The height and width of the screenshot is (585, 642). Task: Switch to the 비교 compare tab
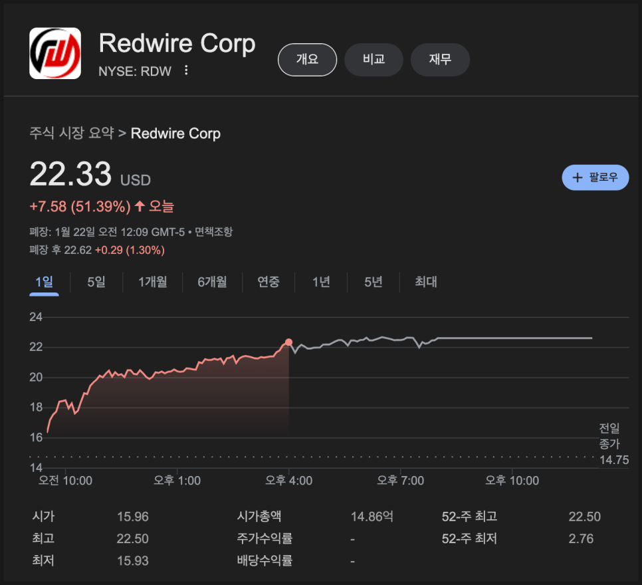374,60
